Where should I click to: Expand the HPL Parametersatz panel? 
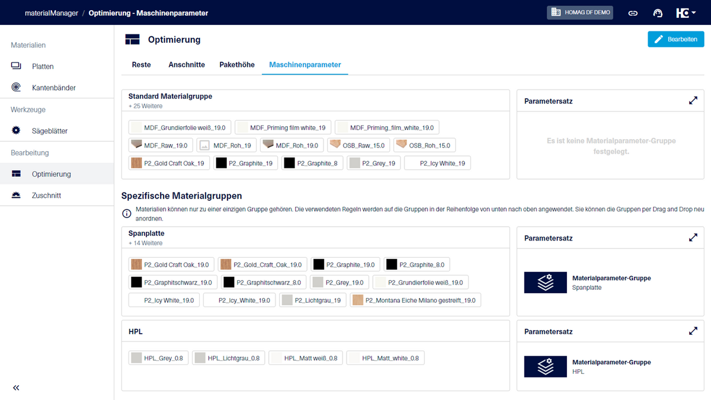pyautogui.click(x=693, y=331)
